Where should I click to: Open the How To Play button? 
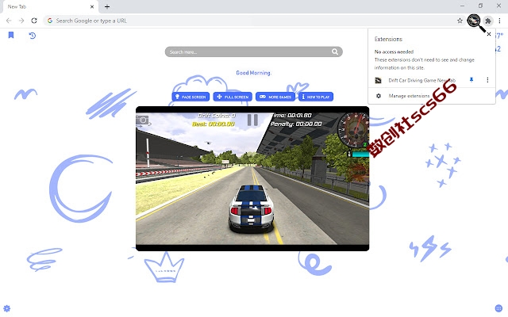(x=316, y=97)
